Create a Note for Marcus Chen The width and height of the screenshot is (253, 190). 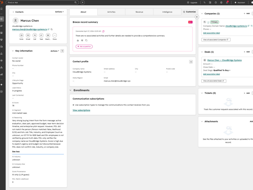21,35
